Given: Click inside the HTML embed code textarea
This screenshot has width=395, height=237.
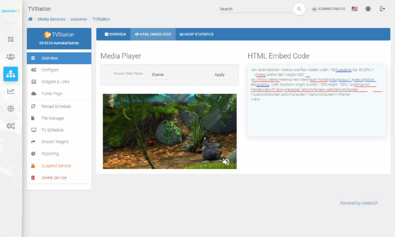Looking at the screenshot, I should (x=316, y=116).
